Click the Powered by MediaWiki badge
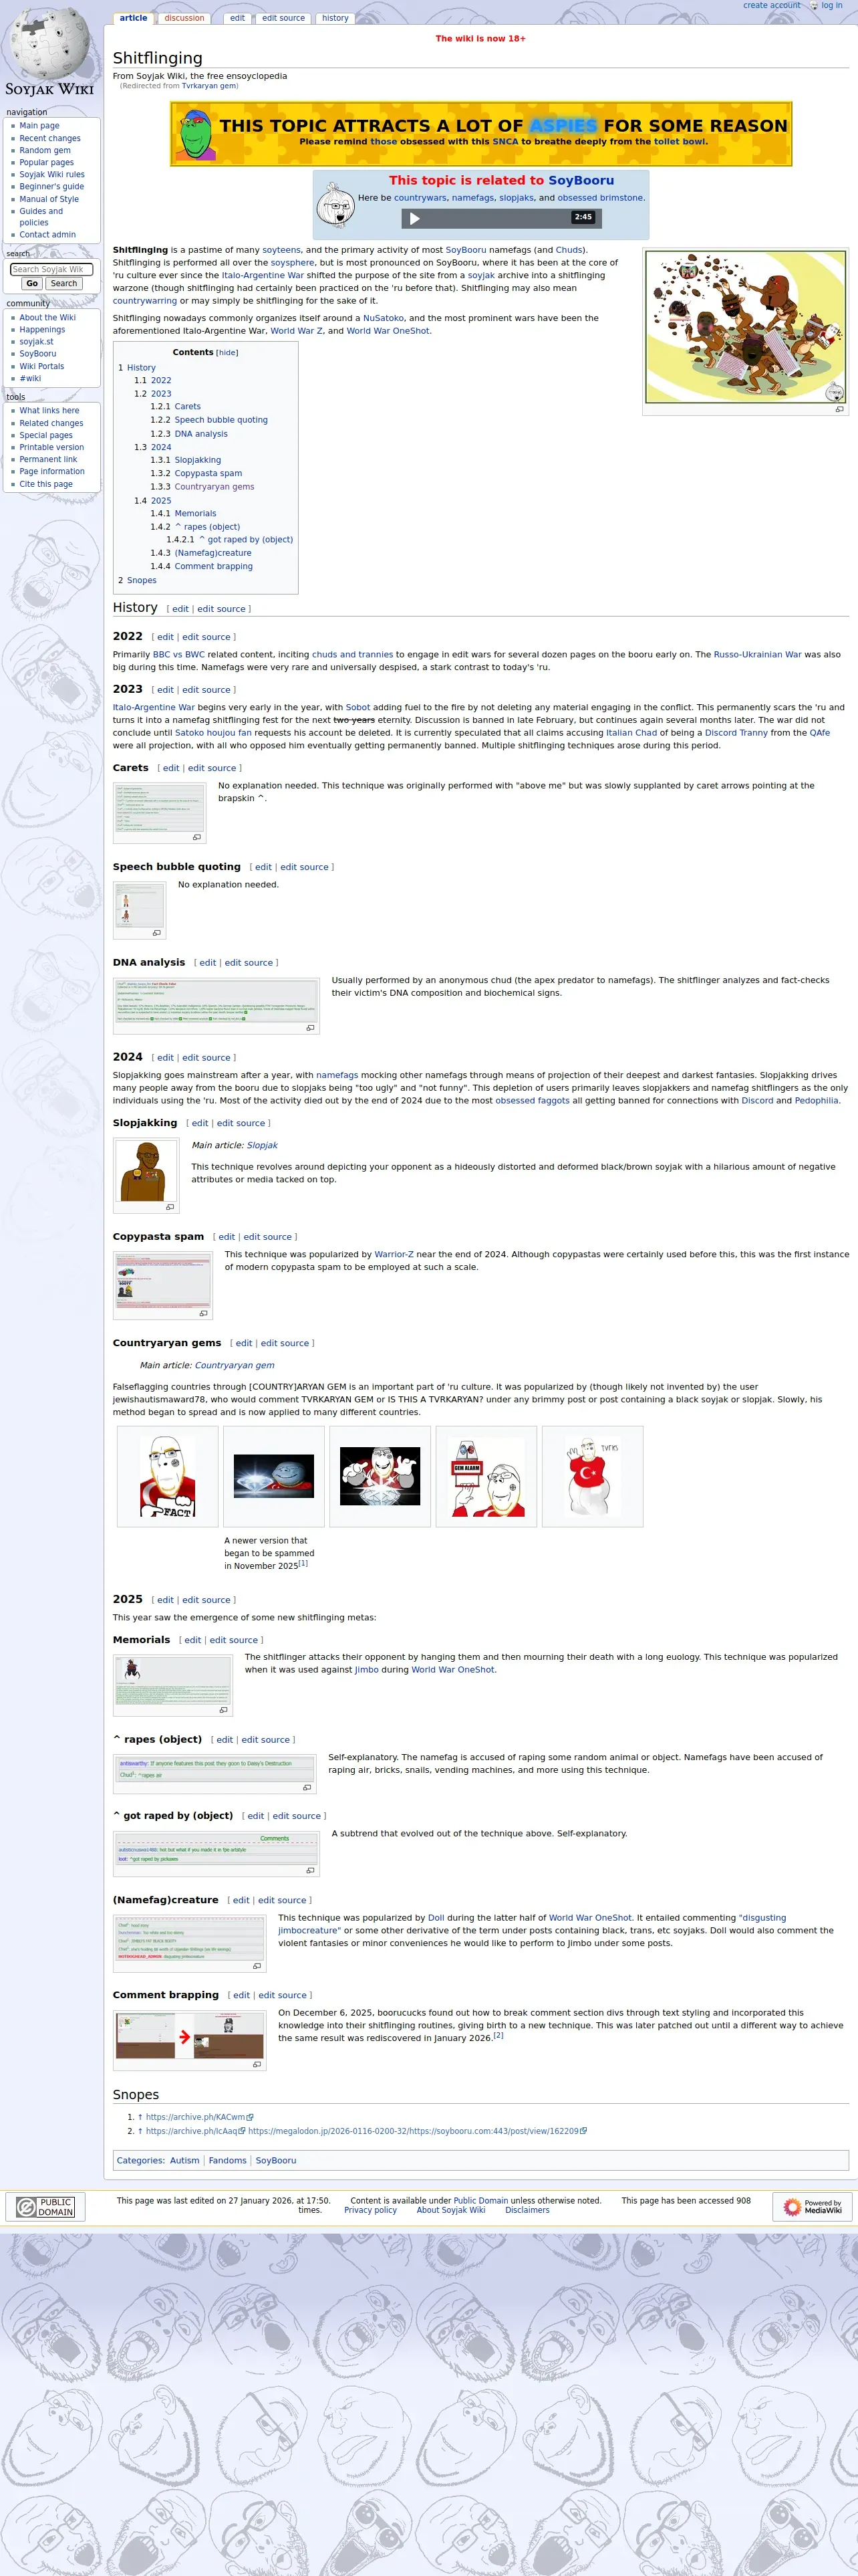The image size is (858, 2576). pyautogui.click(x=812, y=2207)
